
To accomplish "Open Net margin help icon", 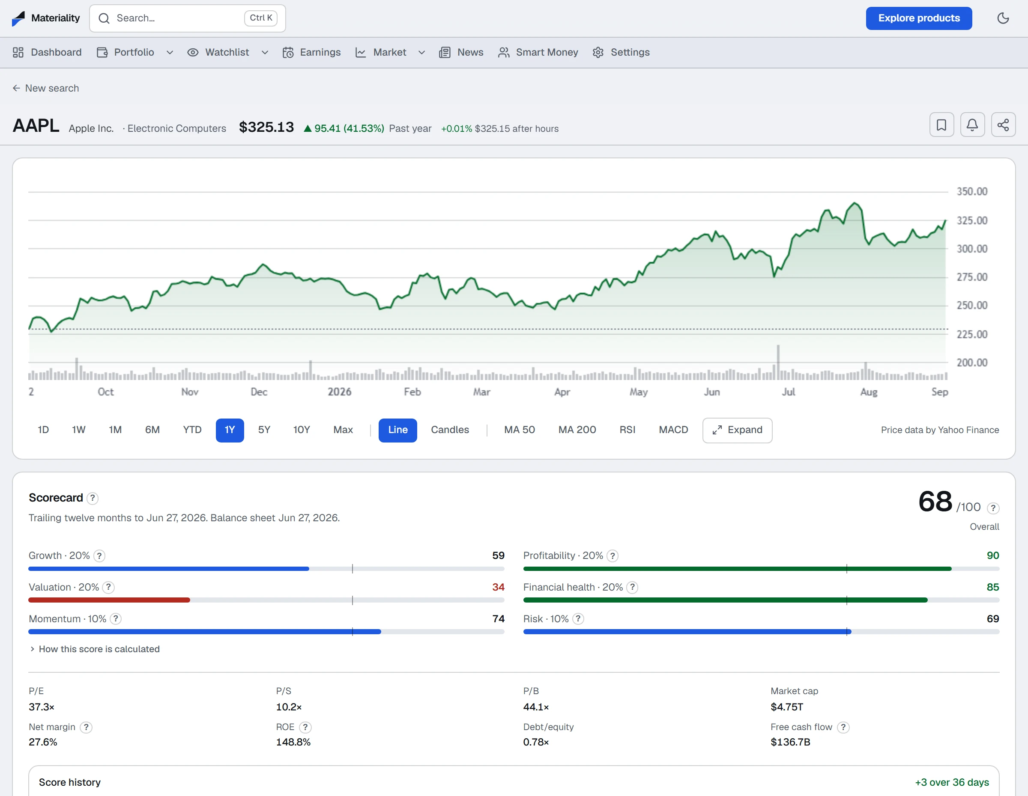I will pyautogui.click(x=86, y=728).
